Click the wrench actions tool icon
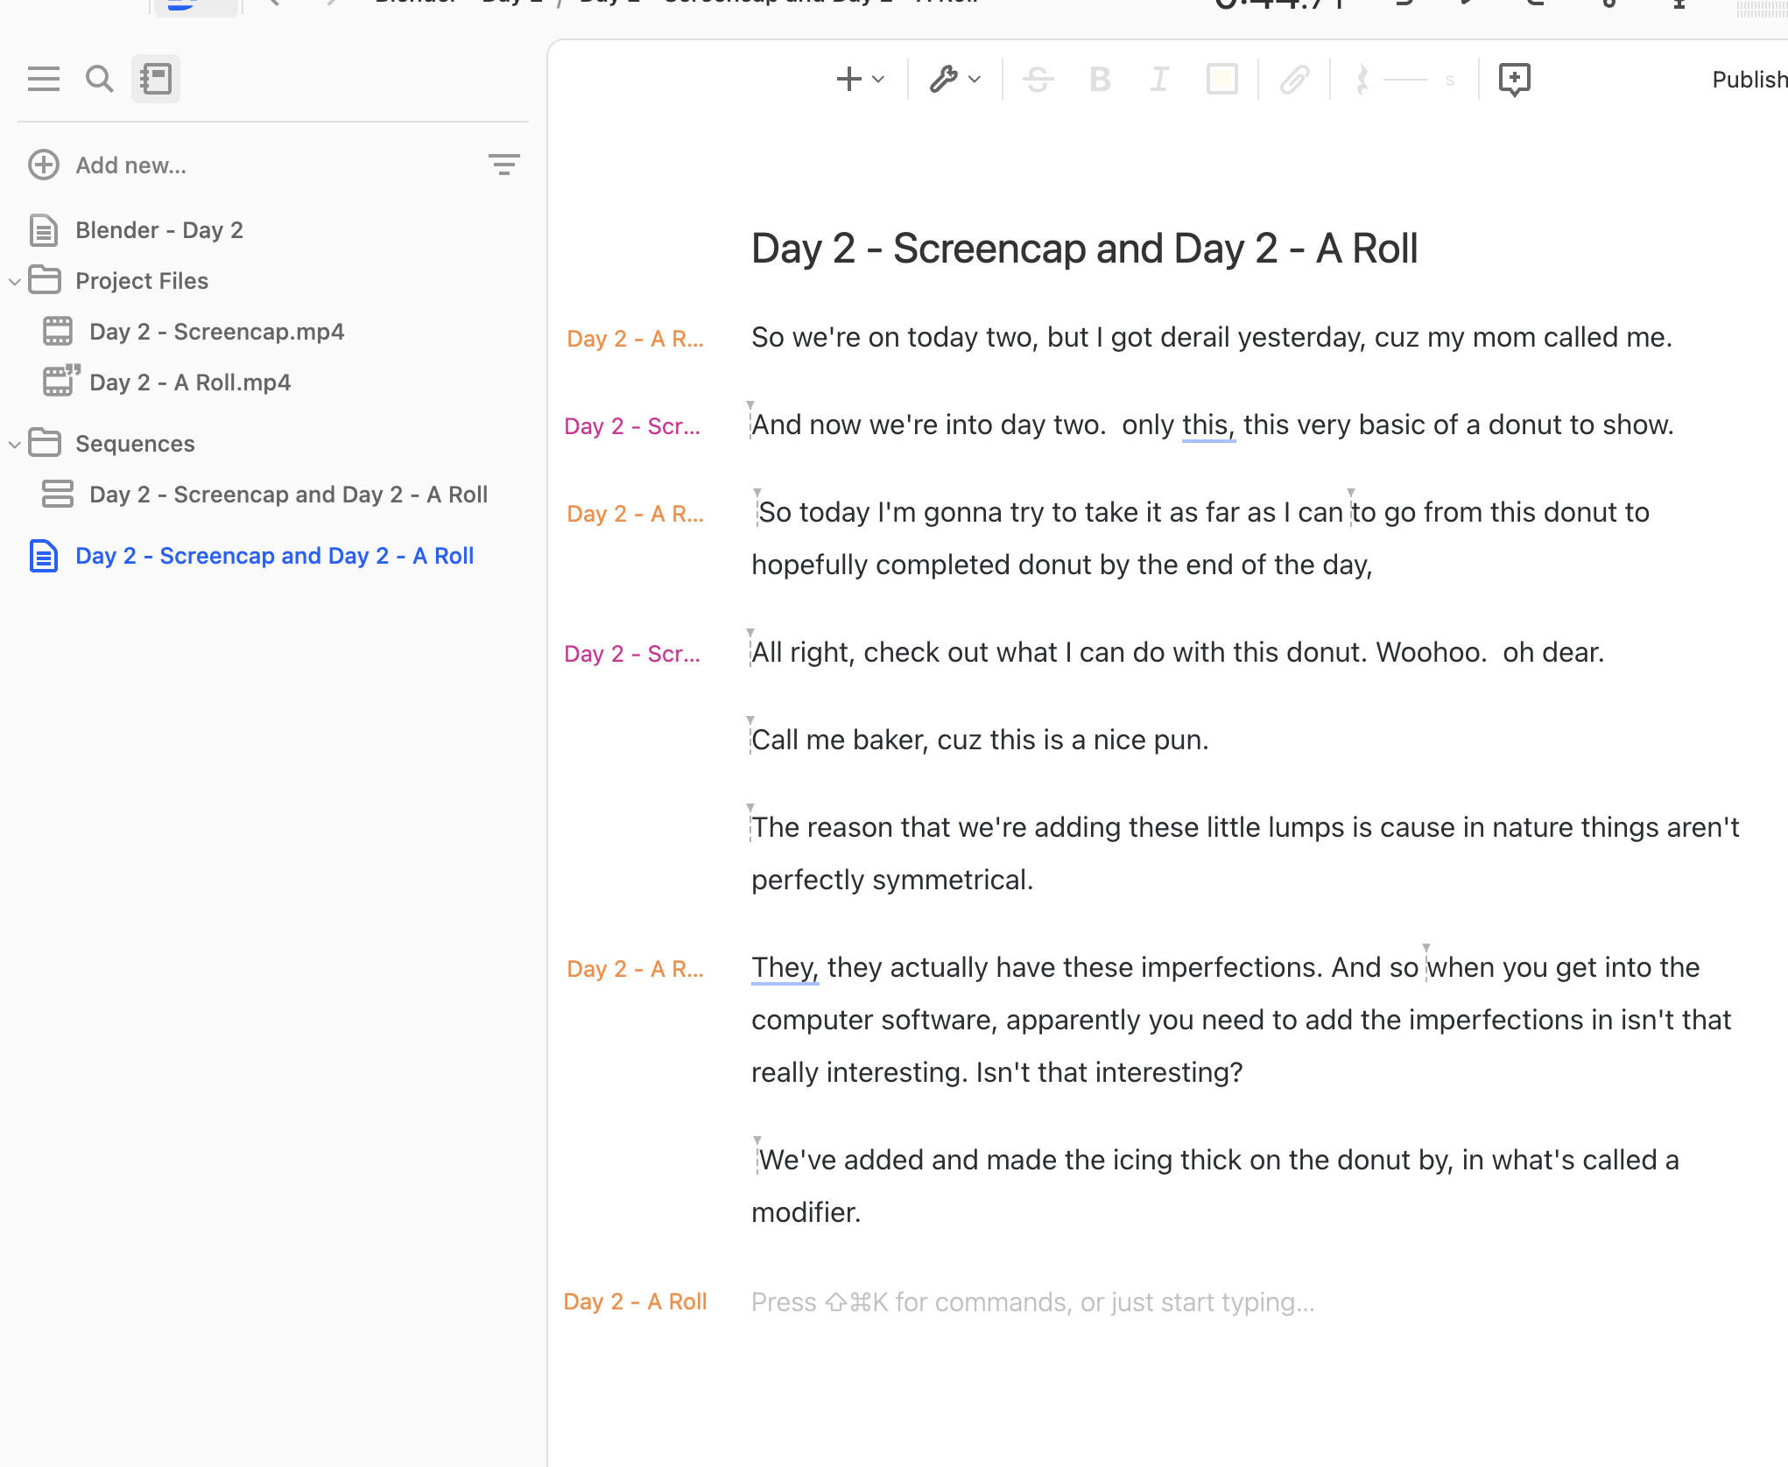The image size is (1788, 1467). (x=944, y=79)
